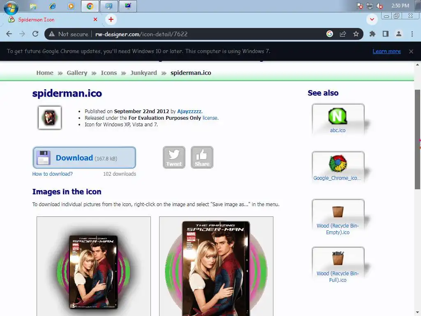Open How to download? help link
The height and width of the screenshot is (316, 421).
tap(52, 174)
